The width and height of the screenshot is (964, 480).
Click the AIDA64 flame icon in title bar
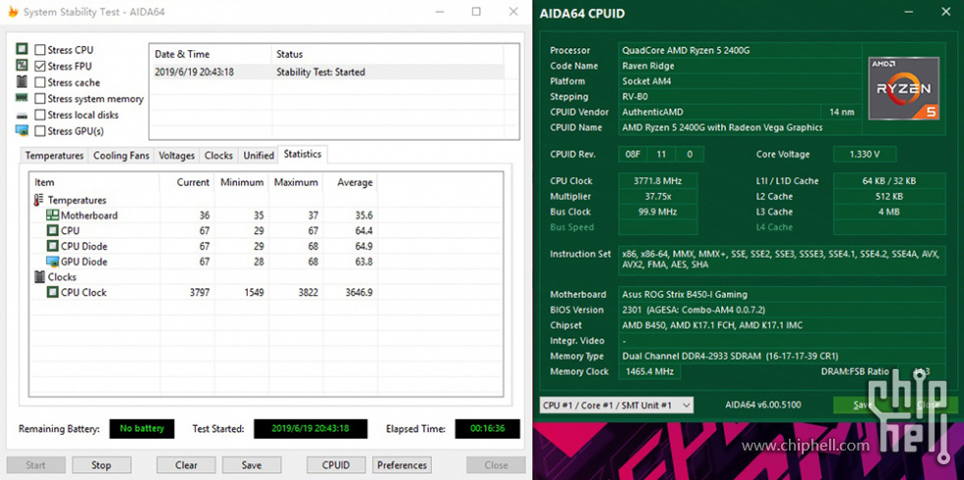click(x=13, y=12)
